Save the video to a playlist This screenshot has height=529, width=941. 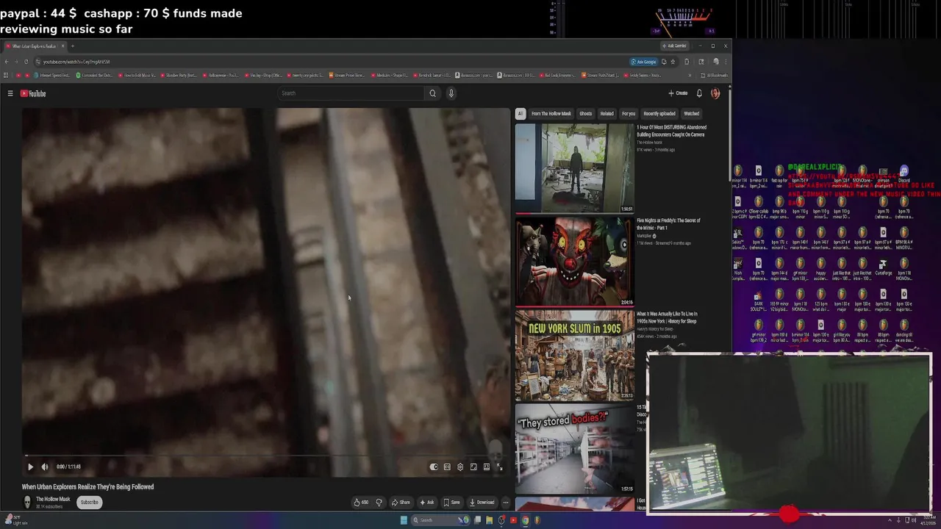click(x=451, y=503)
